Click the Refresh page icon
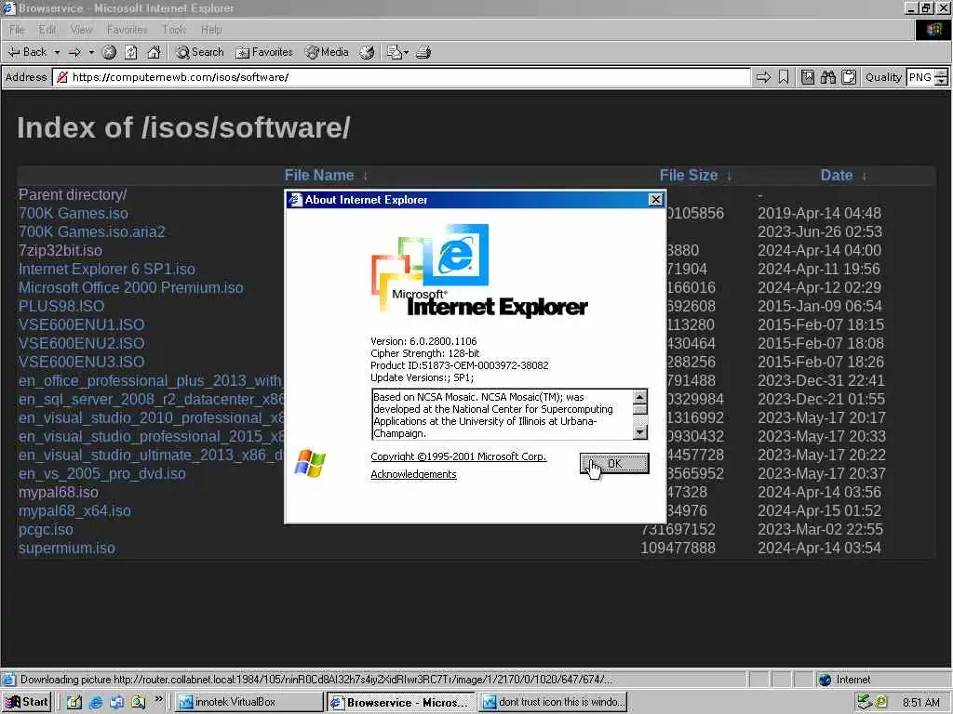 [130, 52]
